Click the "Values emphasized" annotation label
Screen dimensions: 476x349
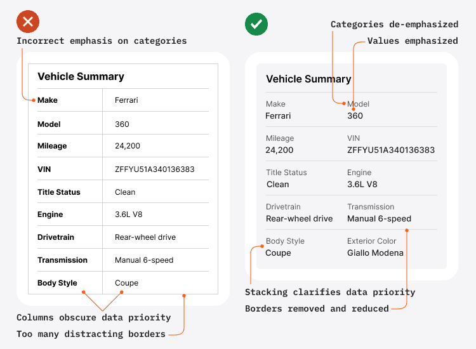click(x=413, y=41)
